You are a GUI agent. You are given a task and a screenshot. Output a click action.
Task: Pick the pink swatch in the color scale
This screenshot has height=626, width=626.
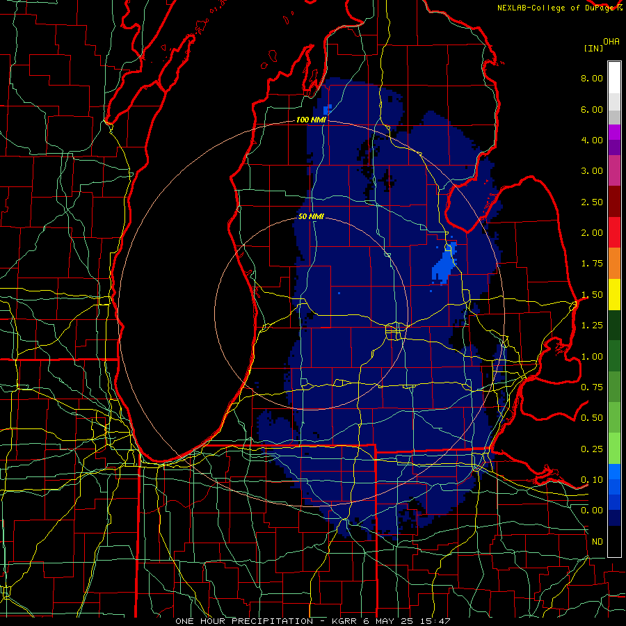click(614, 171)
